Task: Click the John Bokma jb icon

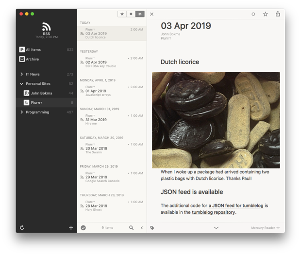Action: pyautogui.click(x=26, y=93)
